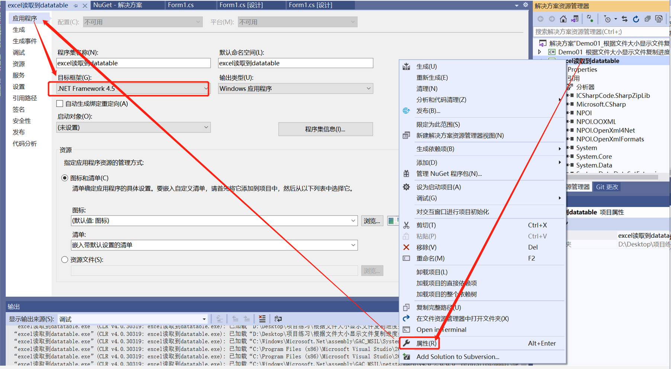Click the Copy Full Path icon
This screenshot has width=671, height=369.
[x=406, y=307]
